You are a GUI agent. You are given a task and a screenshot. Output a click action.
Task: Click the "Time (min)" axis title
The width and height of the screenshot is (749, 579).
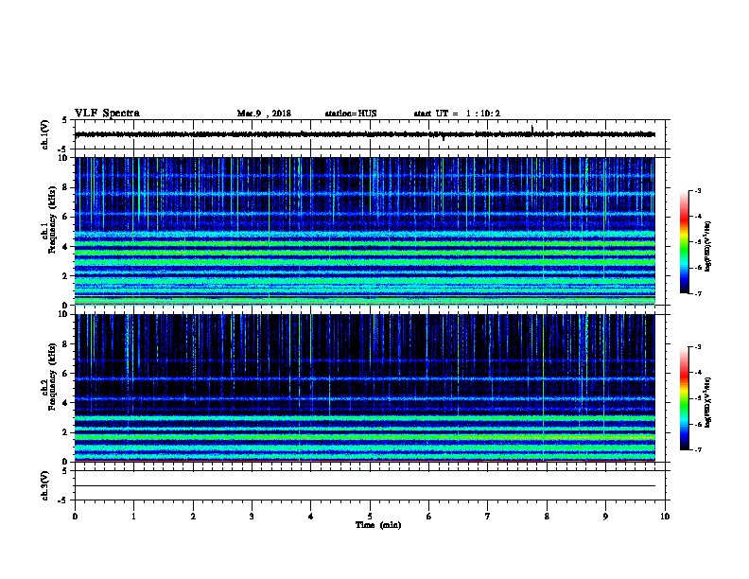[x=378, y=525]
